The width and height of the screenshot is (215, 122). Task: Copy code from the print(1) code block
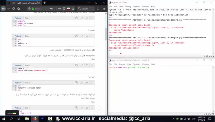coord(76,18)
